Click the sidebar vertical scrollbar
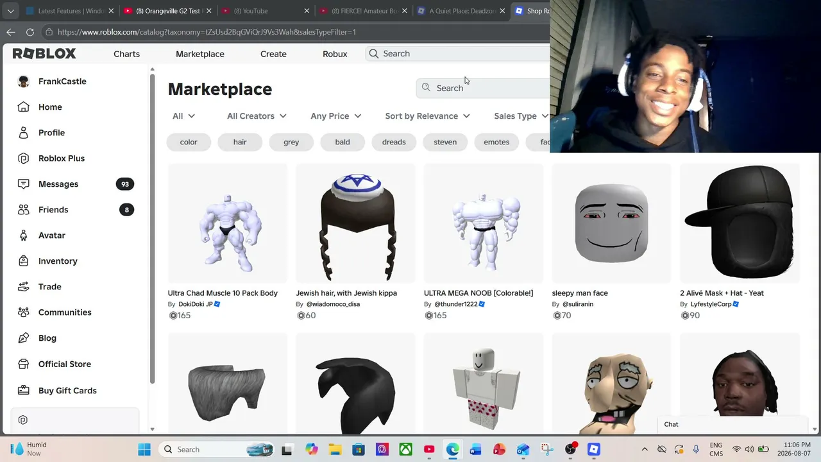Image resolution: width=821 pixels, height=462 pixels. (152, 230)
